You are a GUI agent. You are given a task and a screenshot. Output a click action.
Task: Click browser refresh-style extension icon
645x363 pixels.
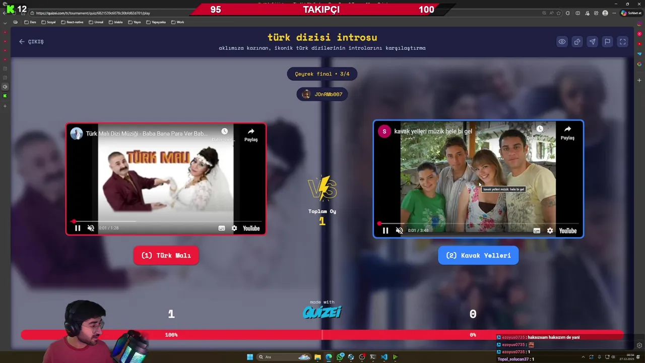(x=568, y=13)
